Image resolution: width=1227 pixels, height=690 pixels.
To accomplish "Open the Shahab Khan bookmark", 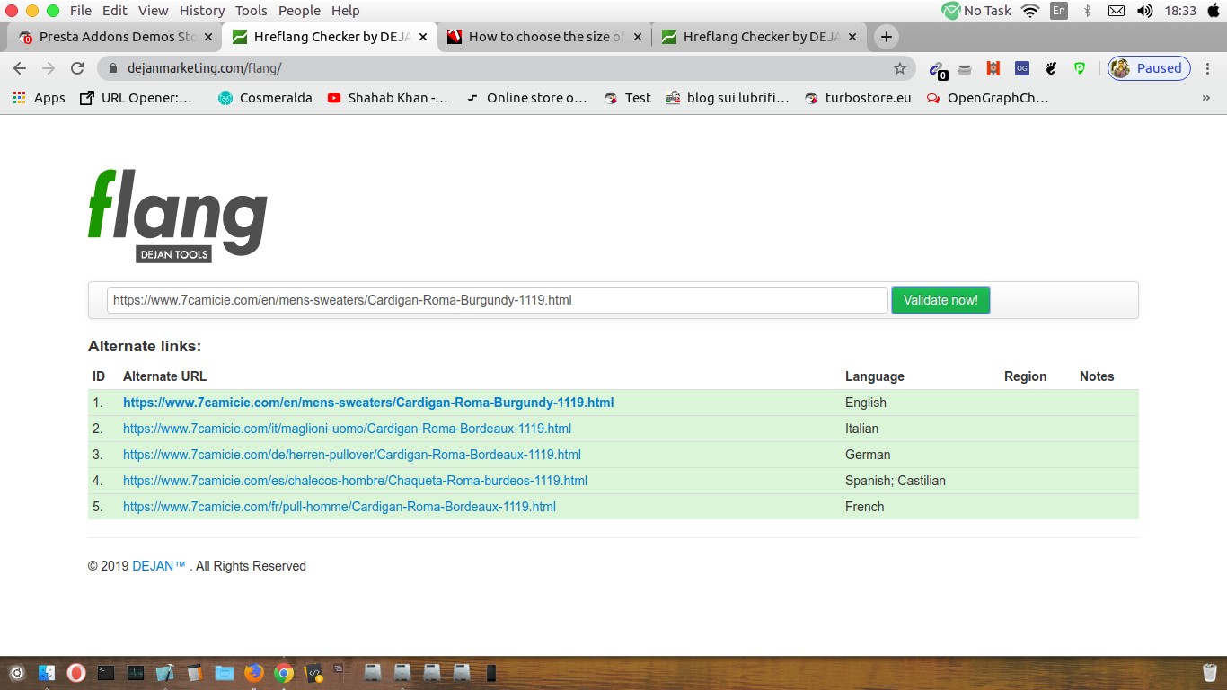I will tap(387, 98).
